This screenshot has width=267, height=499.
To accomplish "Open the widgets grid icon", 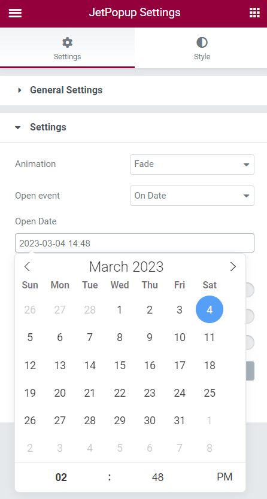I will click(254, 13).
